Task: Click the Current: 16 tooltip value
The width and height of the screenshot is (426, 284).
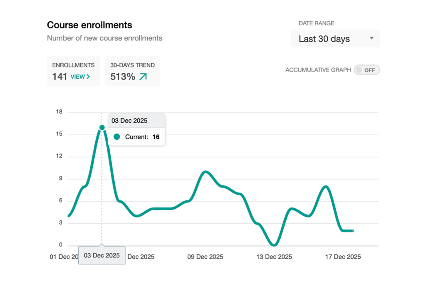Action: tap(156, 137)
